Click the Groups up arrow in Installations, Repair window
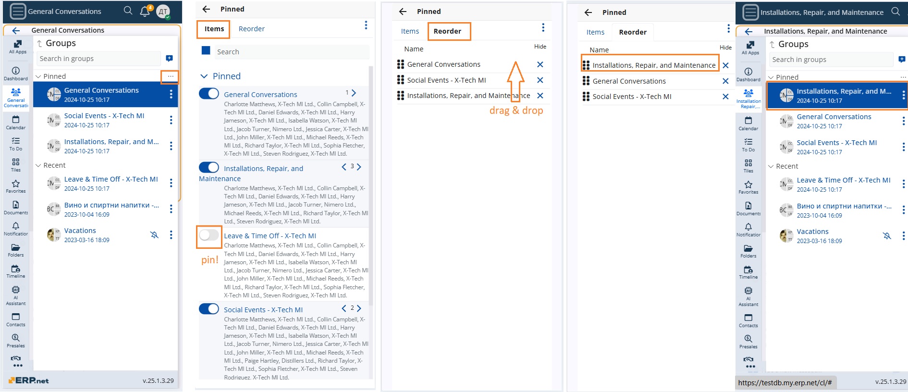 (772, 44)
